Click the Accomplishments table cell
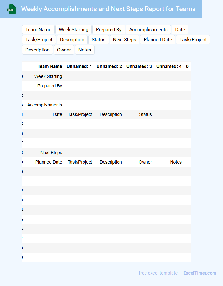This screenshot has width=223, height=286. (x=45, y=105)
